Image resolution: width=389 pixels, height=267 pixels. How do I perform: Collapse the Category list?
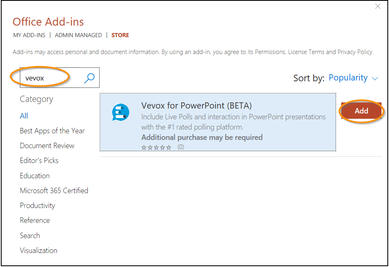click(36, 99)
